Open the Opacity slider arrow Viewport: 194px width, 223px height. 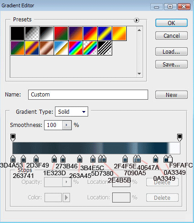(x=67, y=182)
